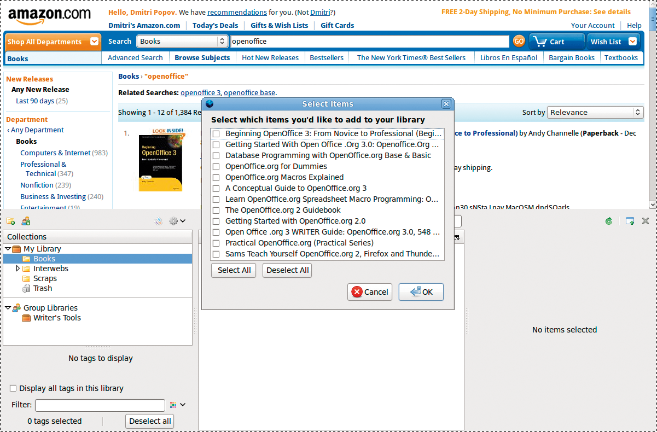The width and height of the screenshot is (657, 432).
Task: Collapse the Group Libraries tree
Action: pyautogui.click(x=8, y=308)
